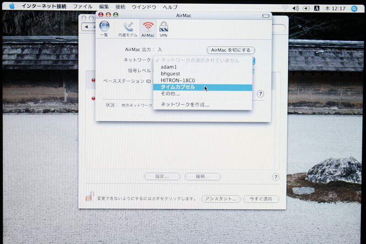Image resolution: width=366 pixels, height=244 pixels.
Task: Open the Apple menu
Action: pos(12,6)
